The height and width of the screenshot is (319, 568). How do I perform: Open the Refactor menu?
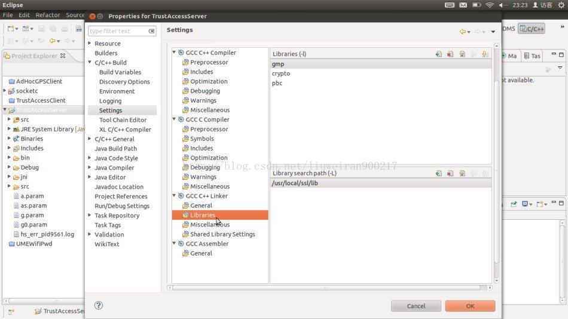tap(47, 15)
